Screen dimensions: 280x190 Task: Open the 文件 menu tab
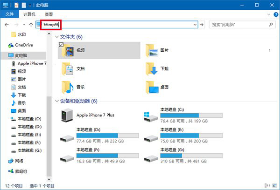click(9, 14)
